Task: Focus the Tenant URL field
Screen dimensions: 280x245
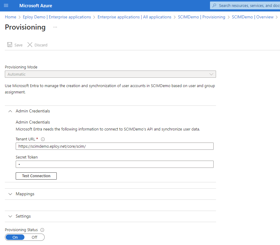Action: point(115,146)
